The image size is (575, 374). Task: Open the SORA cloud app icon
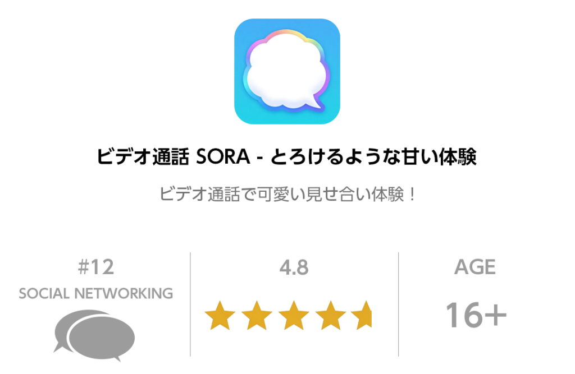pos(287,71)
